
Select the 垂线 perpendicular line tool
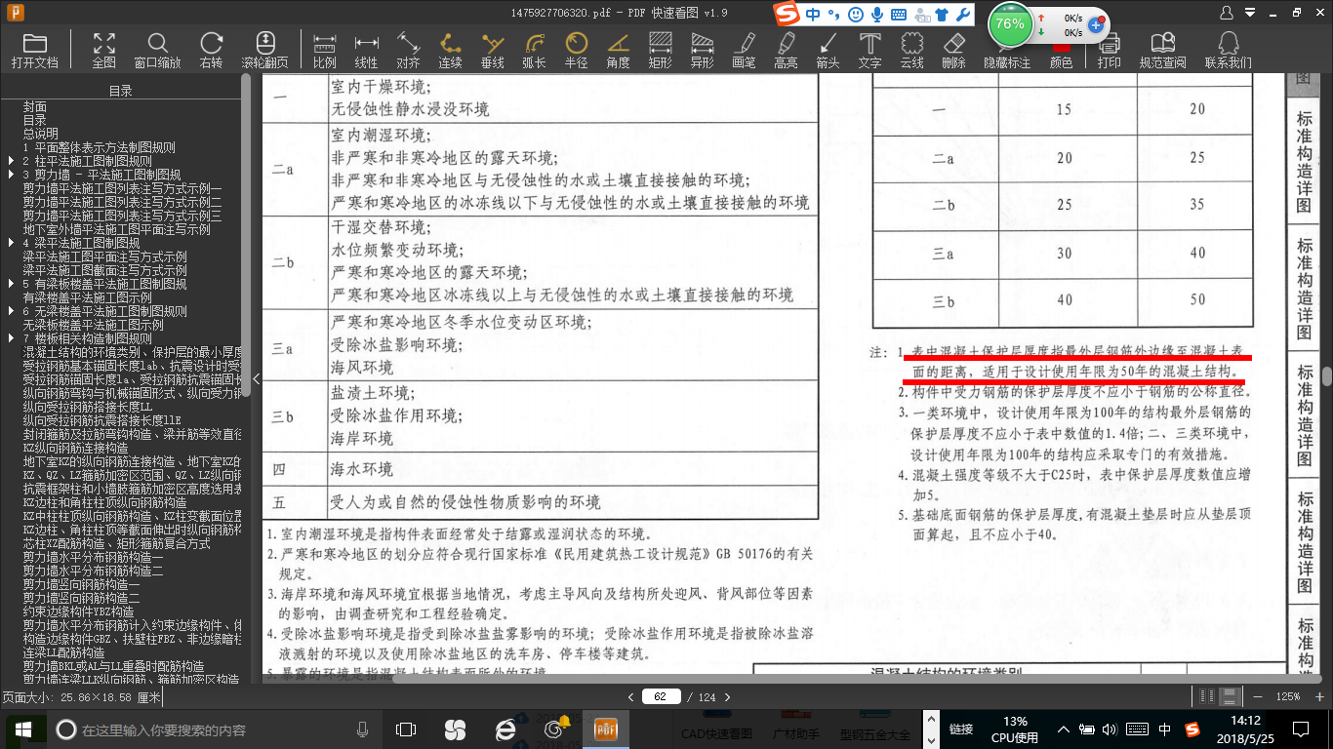492,50
